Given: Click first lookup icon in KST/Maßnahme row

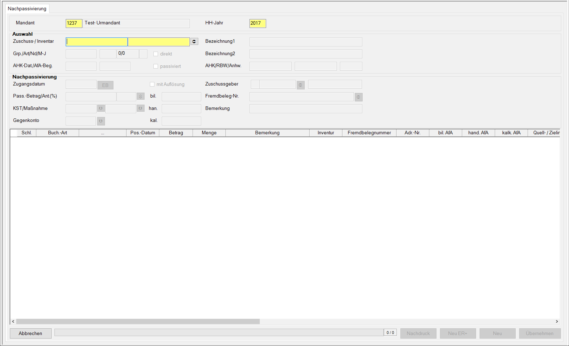Looking at the screenshot, I should pyautogui.click(x=101, y=109).
